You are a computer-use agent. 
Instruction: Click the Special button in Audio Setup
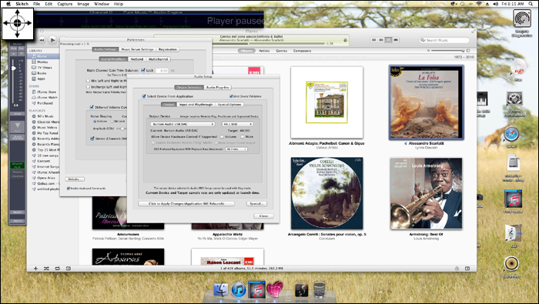[x=256, y=204]
